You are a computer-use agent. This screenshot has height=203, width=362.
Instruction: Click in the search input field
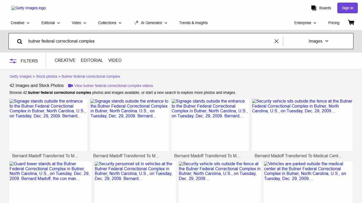coord(148,41)
